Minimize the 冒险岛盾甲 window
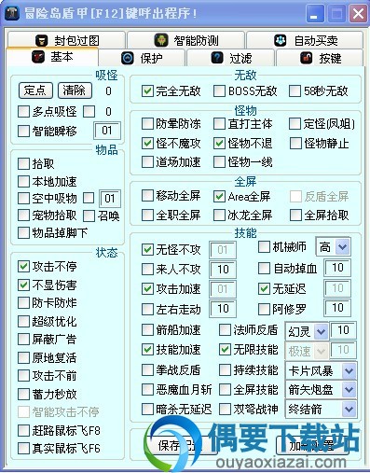The height and width of the screenshot is (473, 370). (315, 14)
